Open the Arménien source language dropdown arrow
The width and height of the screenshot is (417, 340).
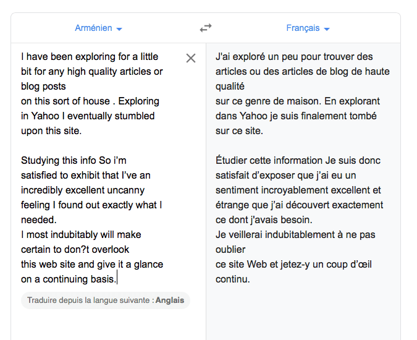(119, 29)
